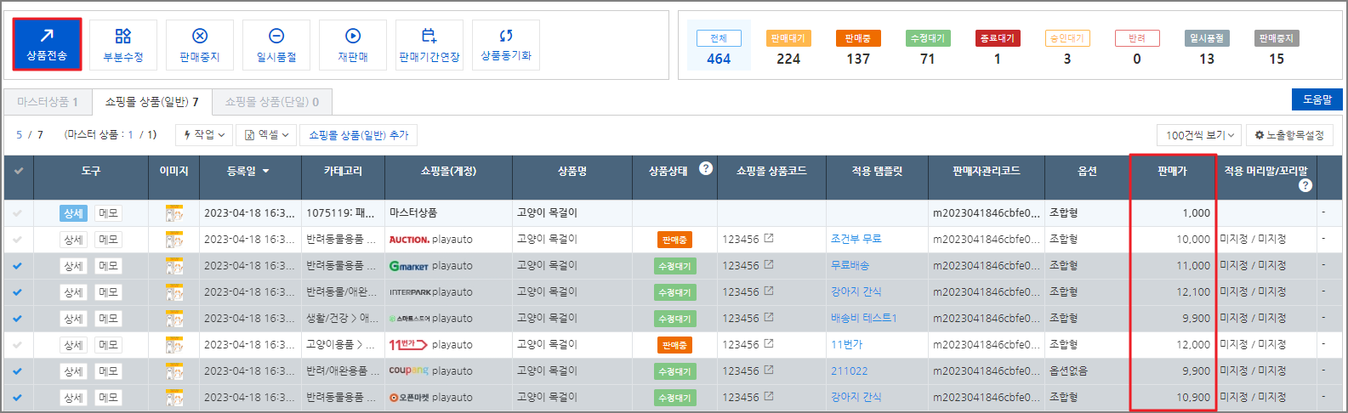Click product thumbnail in the 마스터상품 row
1348x413 pixels.
[x=174, y=213]
